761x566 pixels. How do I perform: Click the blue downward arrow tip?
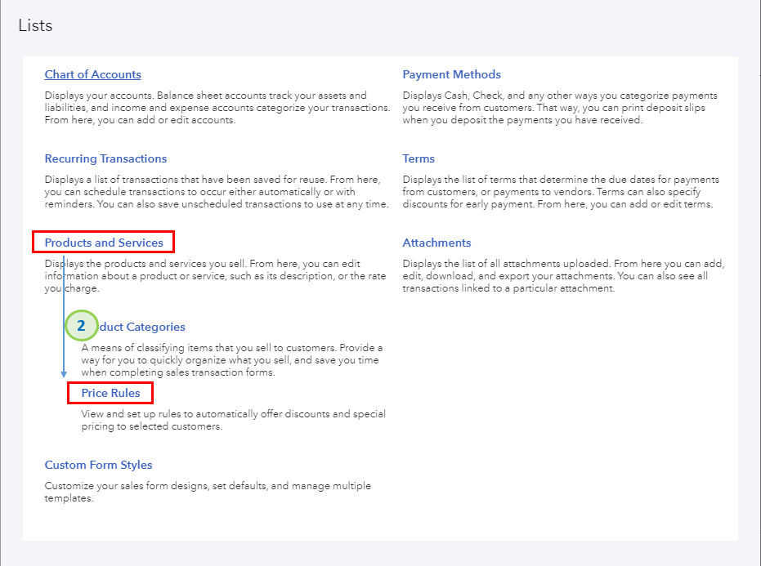pyautogui.click(x=64, y=373)
